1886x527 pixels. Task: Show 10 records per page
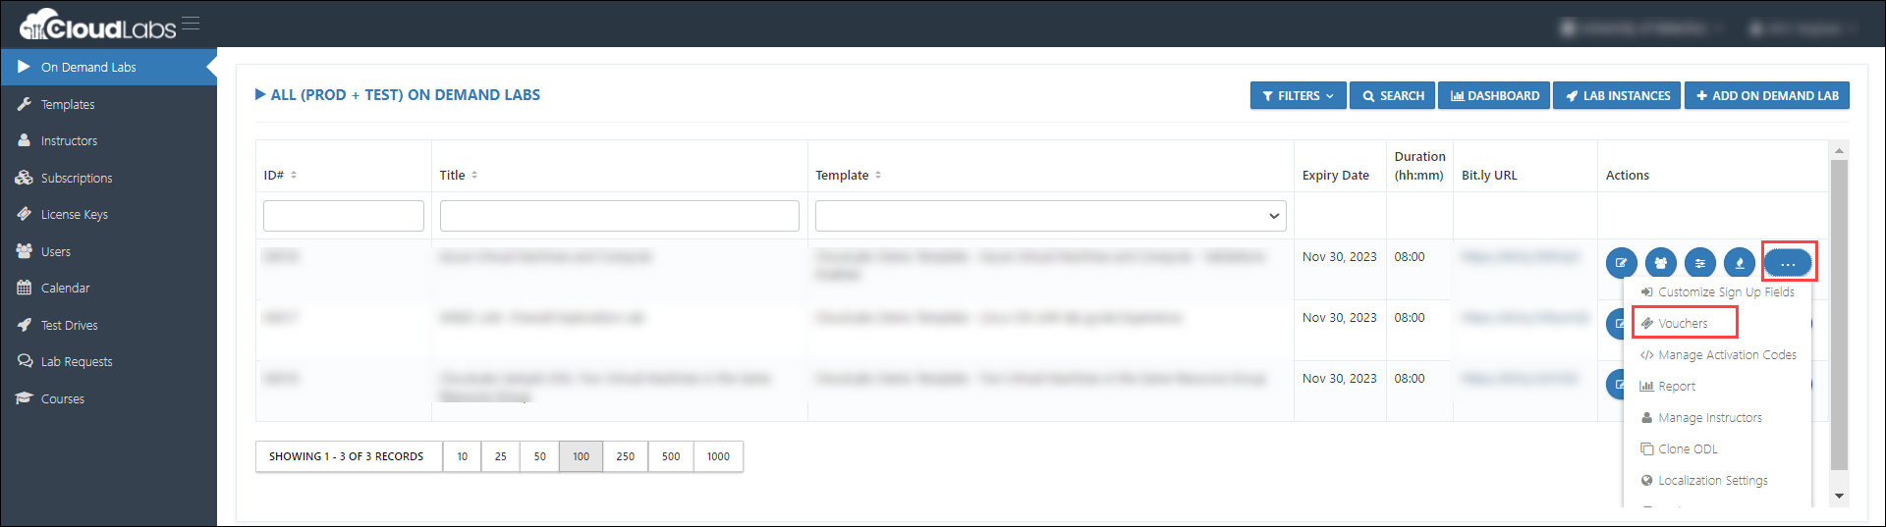coord(462,456)
